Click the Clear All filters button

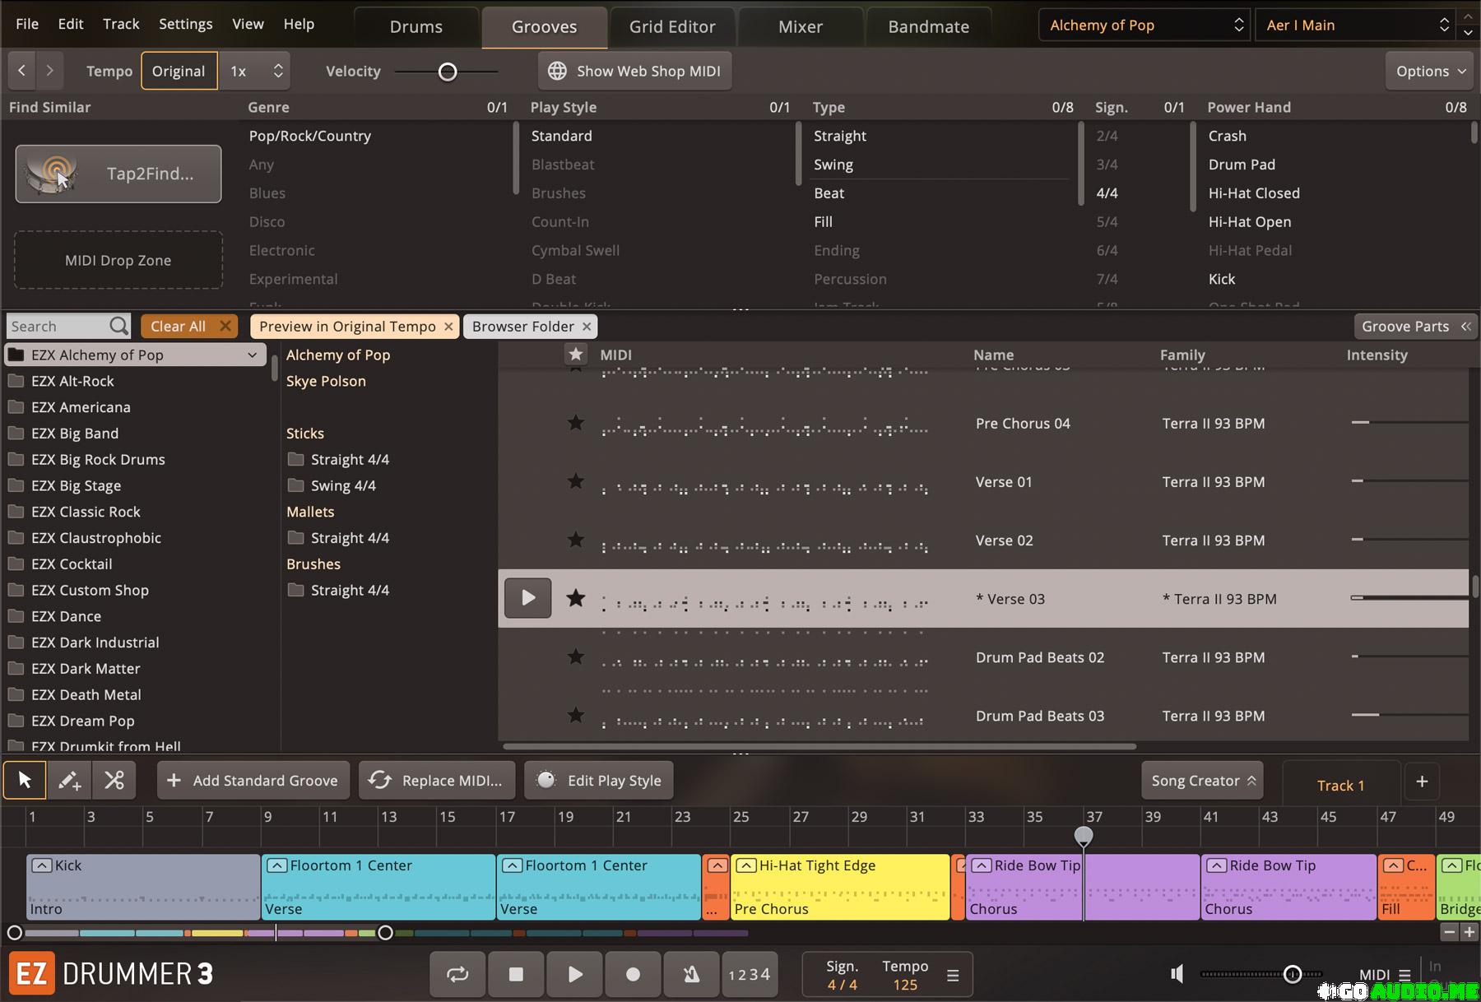coord(189,327)
